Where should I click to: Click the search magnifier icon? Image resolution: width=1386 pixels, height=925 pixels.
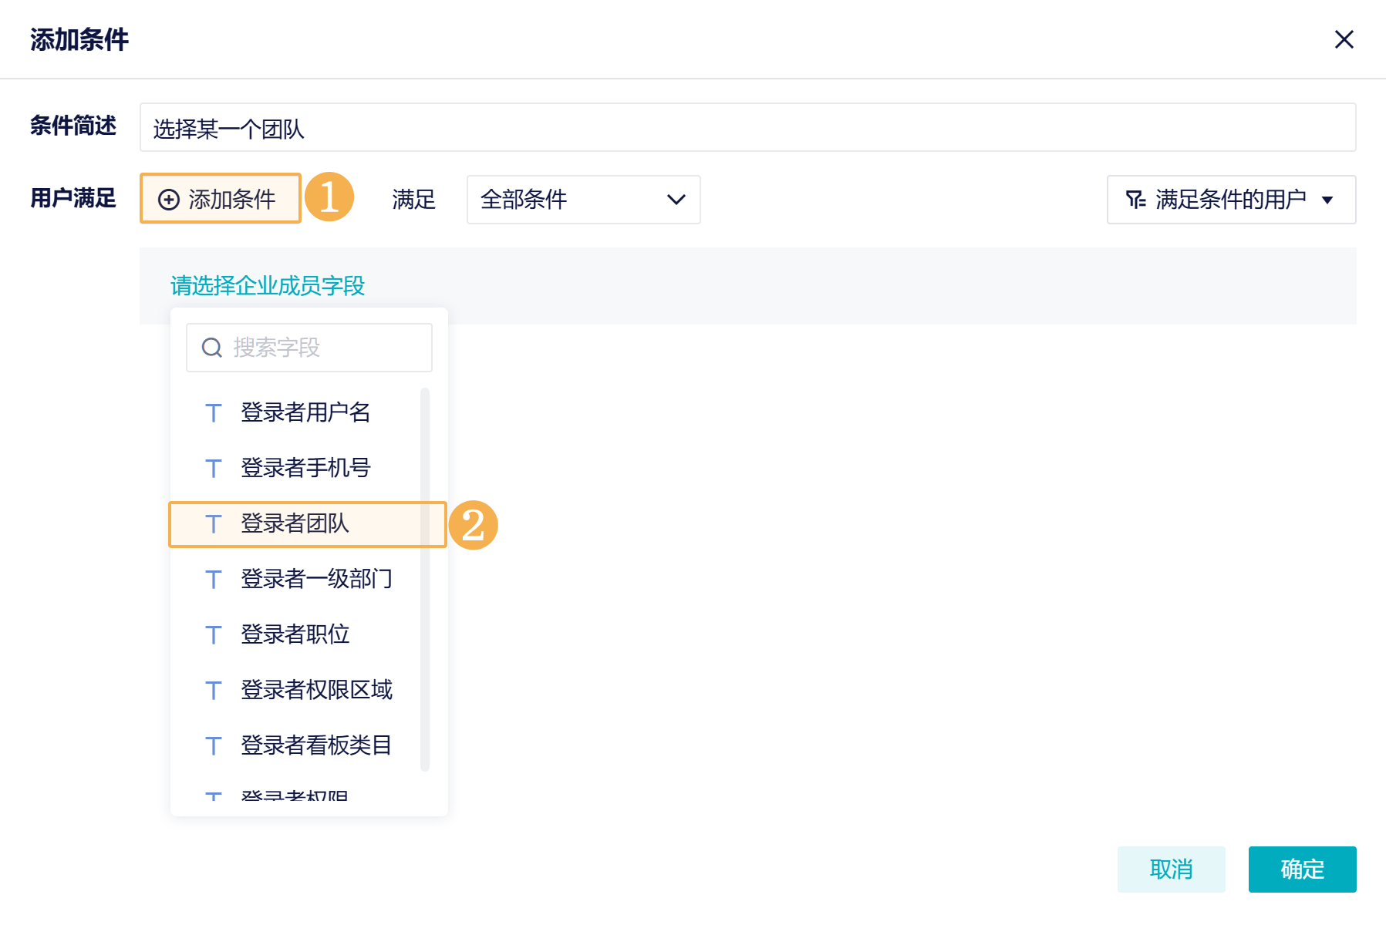(211, 348)
